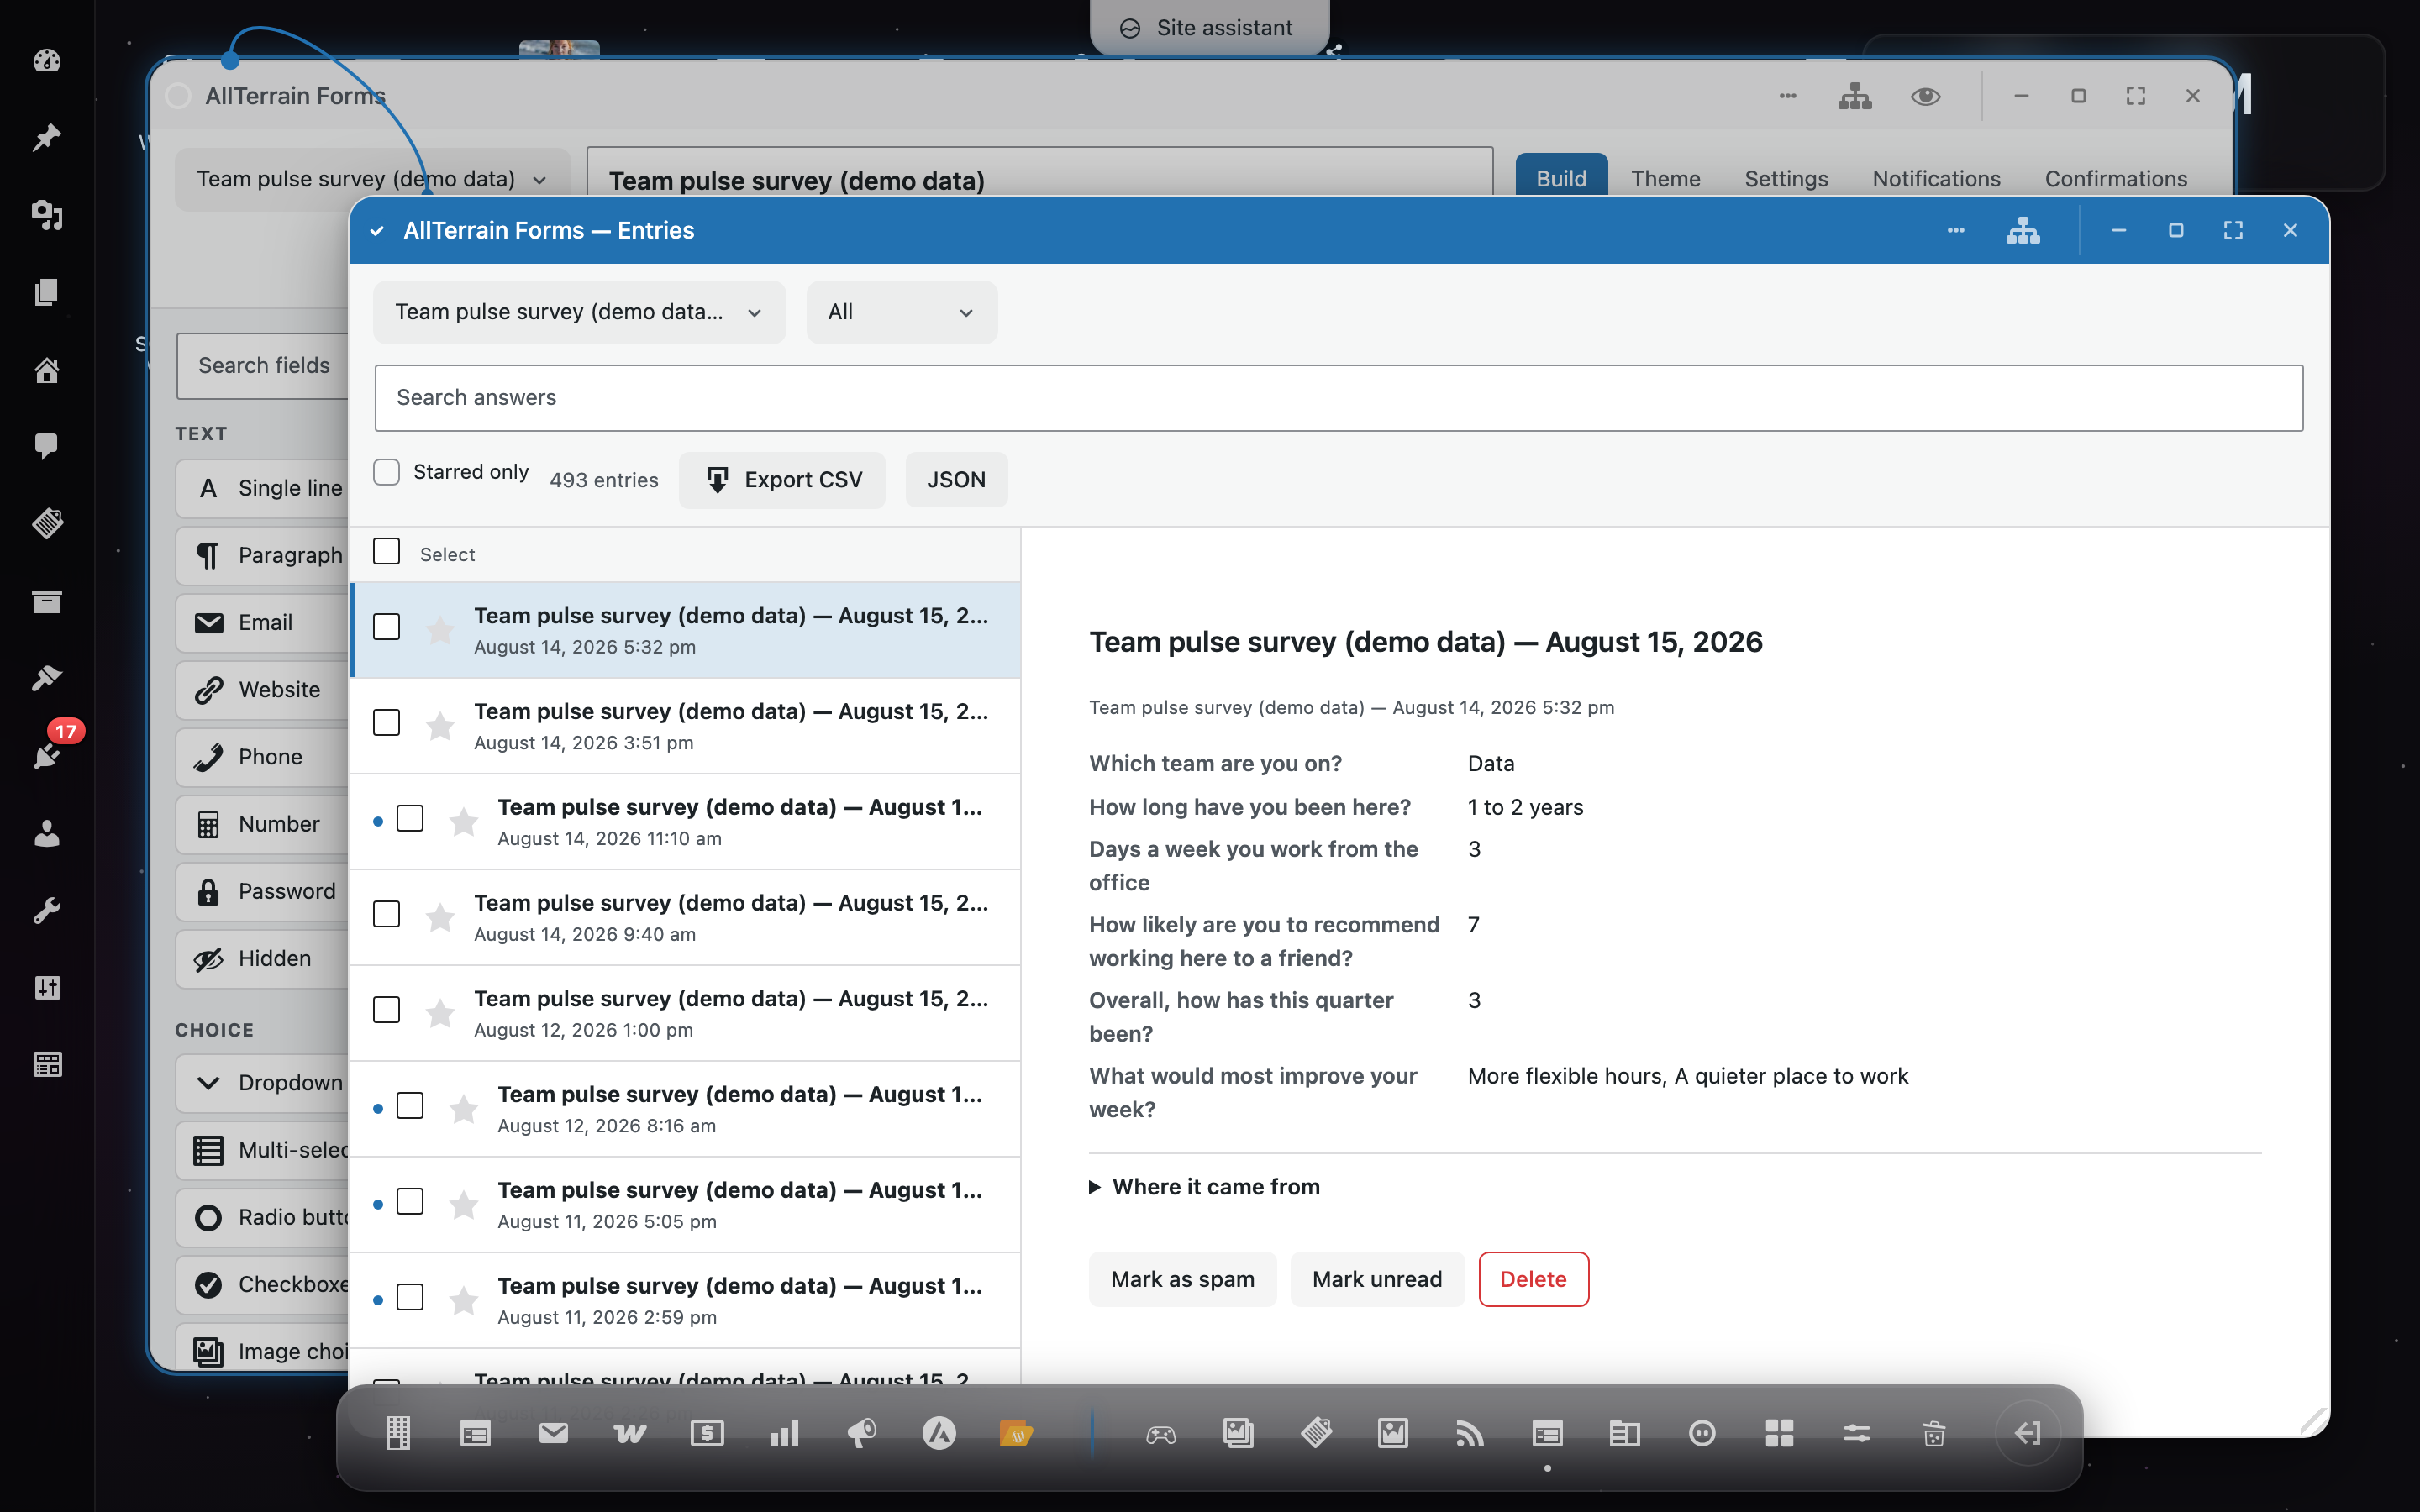Open the Confirmations tab
The image size is (2420, 1512).
(x=2116, y=179)
